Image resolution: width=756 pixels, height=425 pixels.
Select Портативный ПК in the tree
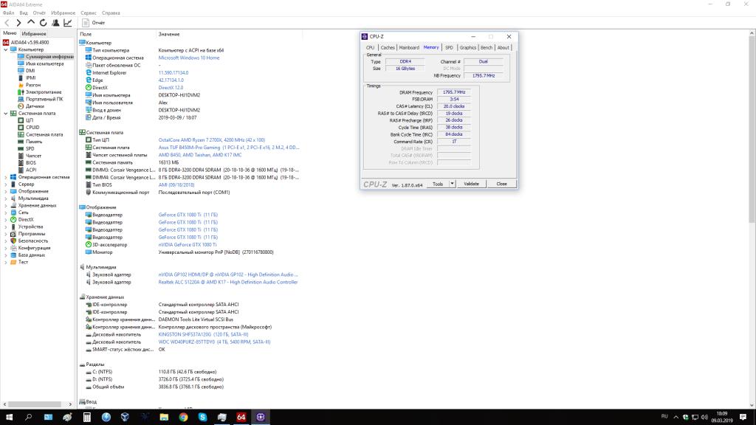[x=44, y=99]
